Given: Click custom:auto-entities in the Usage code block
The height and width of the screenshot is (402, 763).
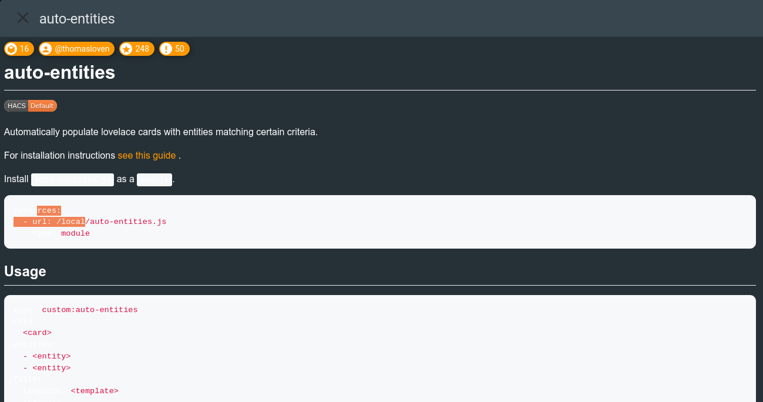Looking at the screenshot, I should point(90,310).
